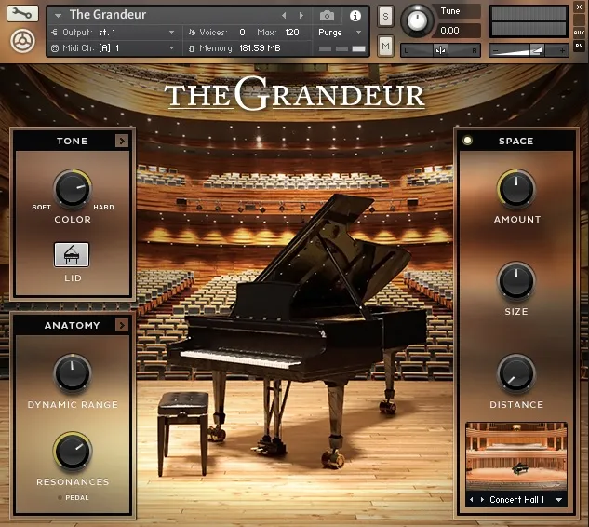Open instrument edit mode with wrench icon

coord(22,14)
